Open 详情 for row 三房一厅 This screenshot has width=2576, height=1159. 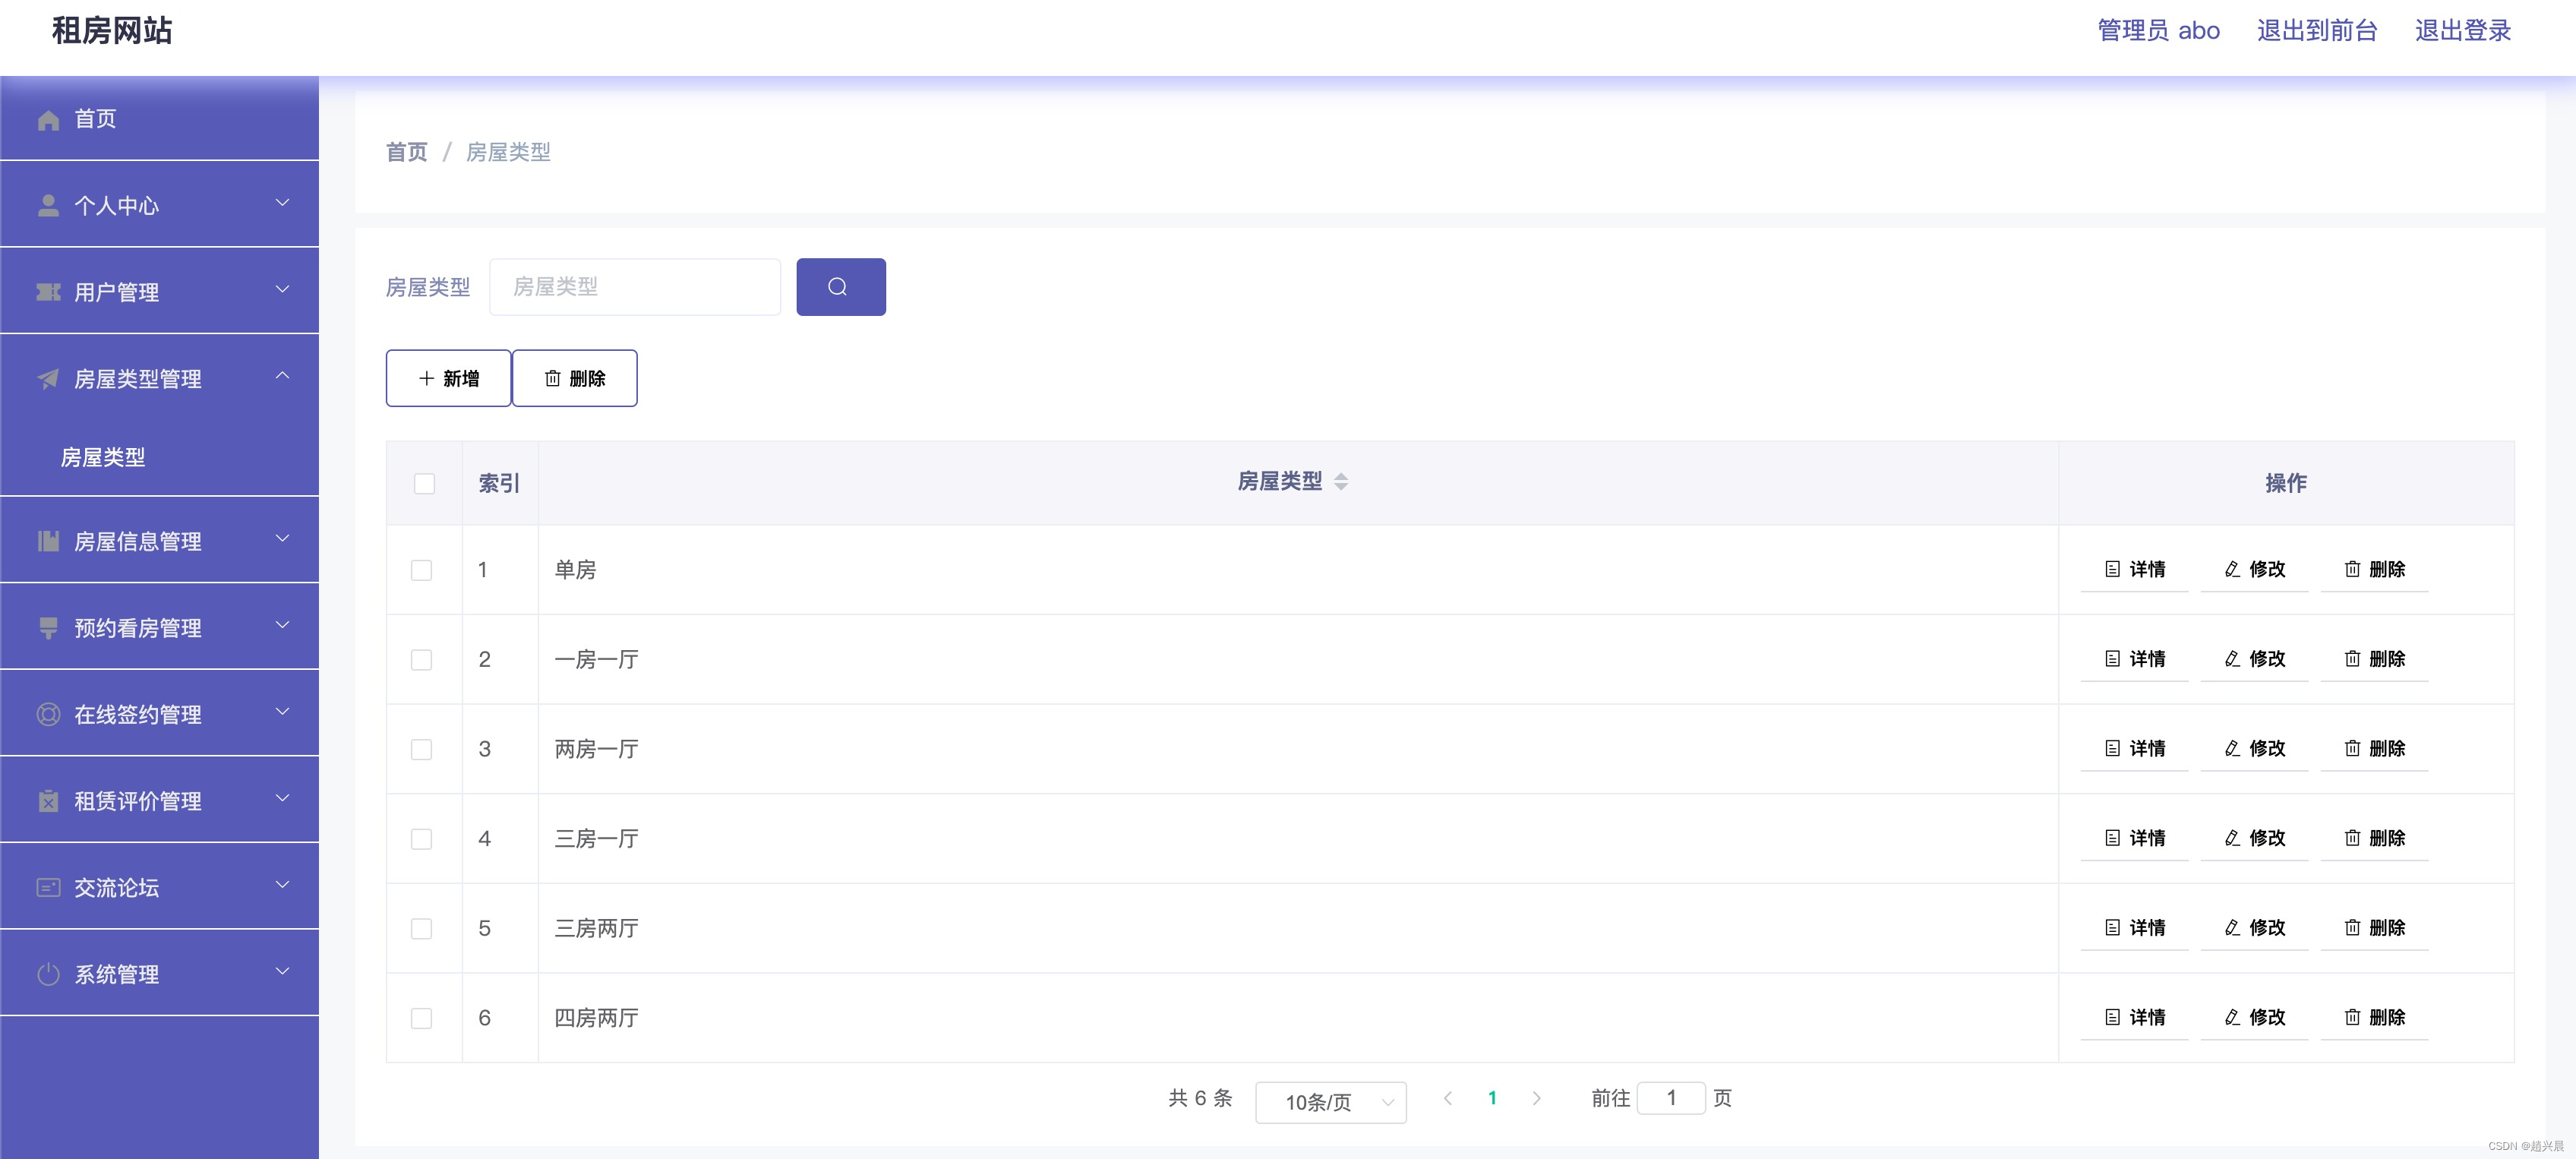pos(2134,838)
